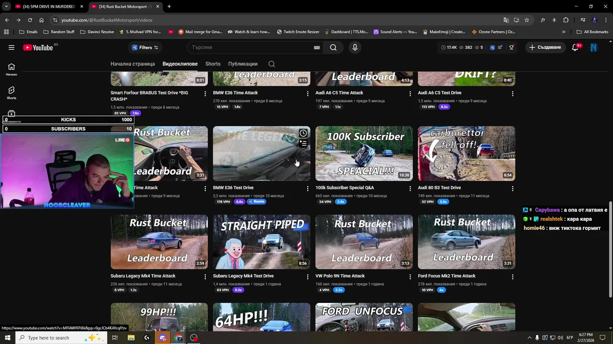Open the media control icon in Chrome toolbar
Viewport: 613px width, 344px height.
[x=583, y=20]
